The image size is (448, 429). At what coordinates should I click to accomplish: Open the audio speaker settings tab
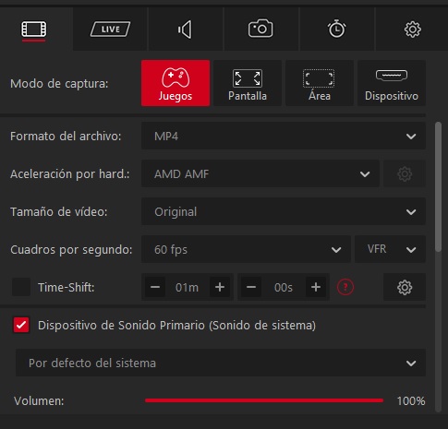[186, 30]
